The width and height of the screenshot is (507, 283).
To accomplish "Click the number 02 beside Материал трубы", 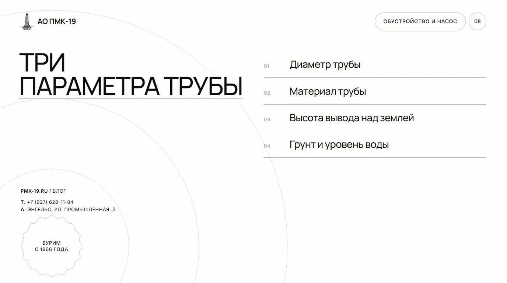I will point(267,93).
